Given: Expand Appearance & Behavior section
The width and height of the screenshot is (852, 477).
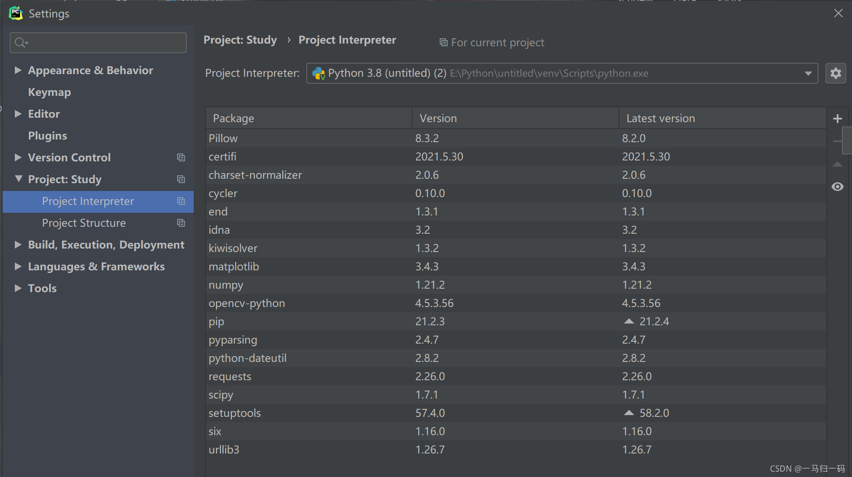Looking at the screenshot, I should coord(18,70).
